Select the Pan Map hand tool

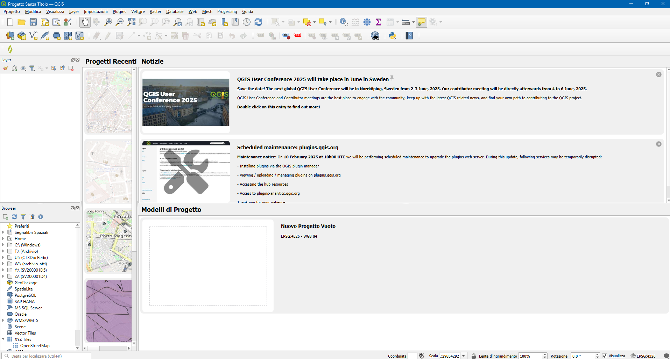[85, 22]
